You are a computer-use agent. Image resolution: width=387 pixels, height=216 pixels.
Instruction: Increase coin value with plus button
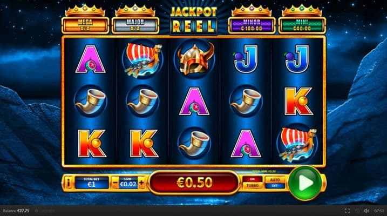[141, 183]
